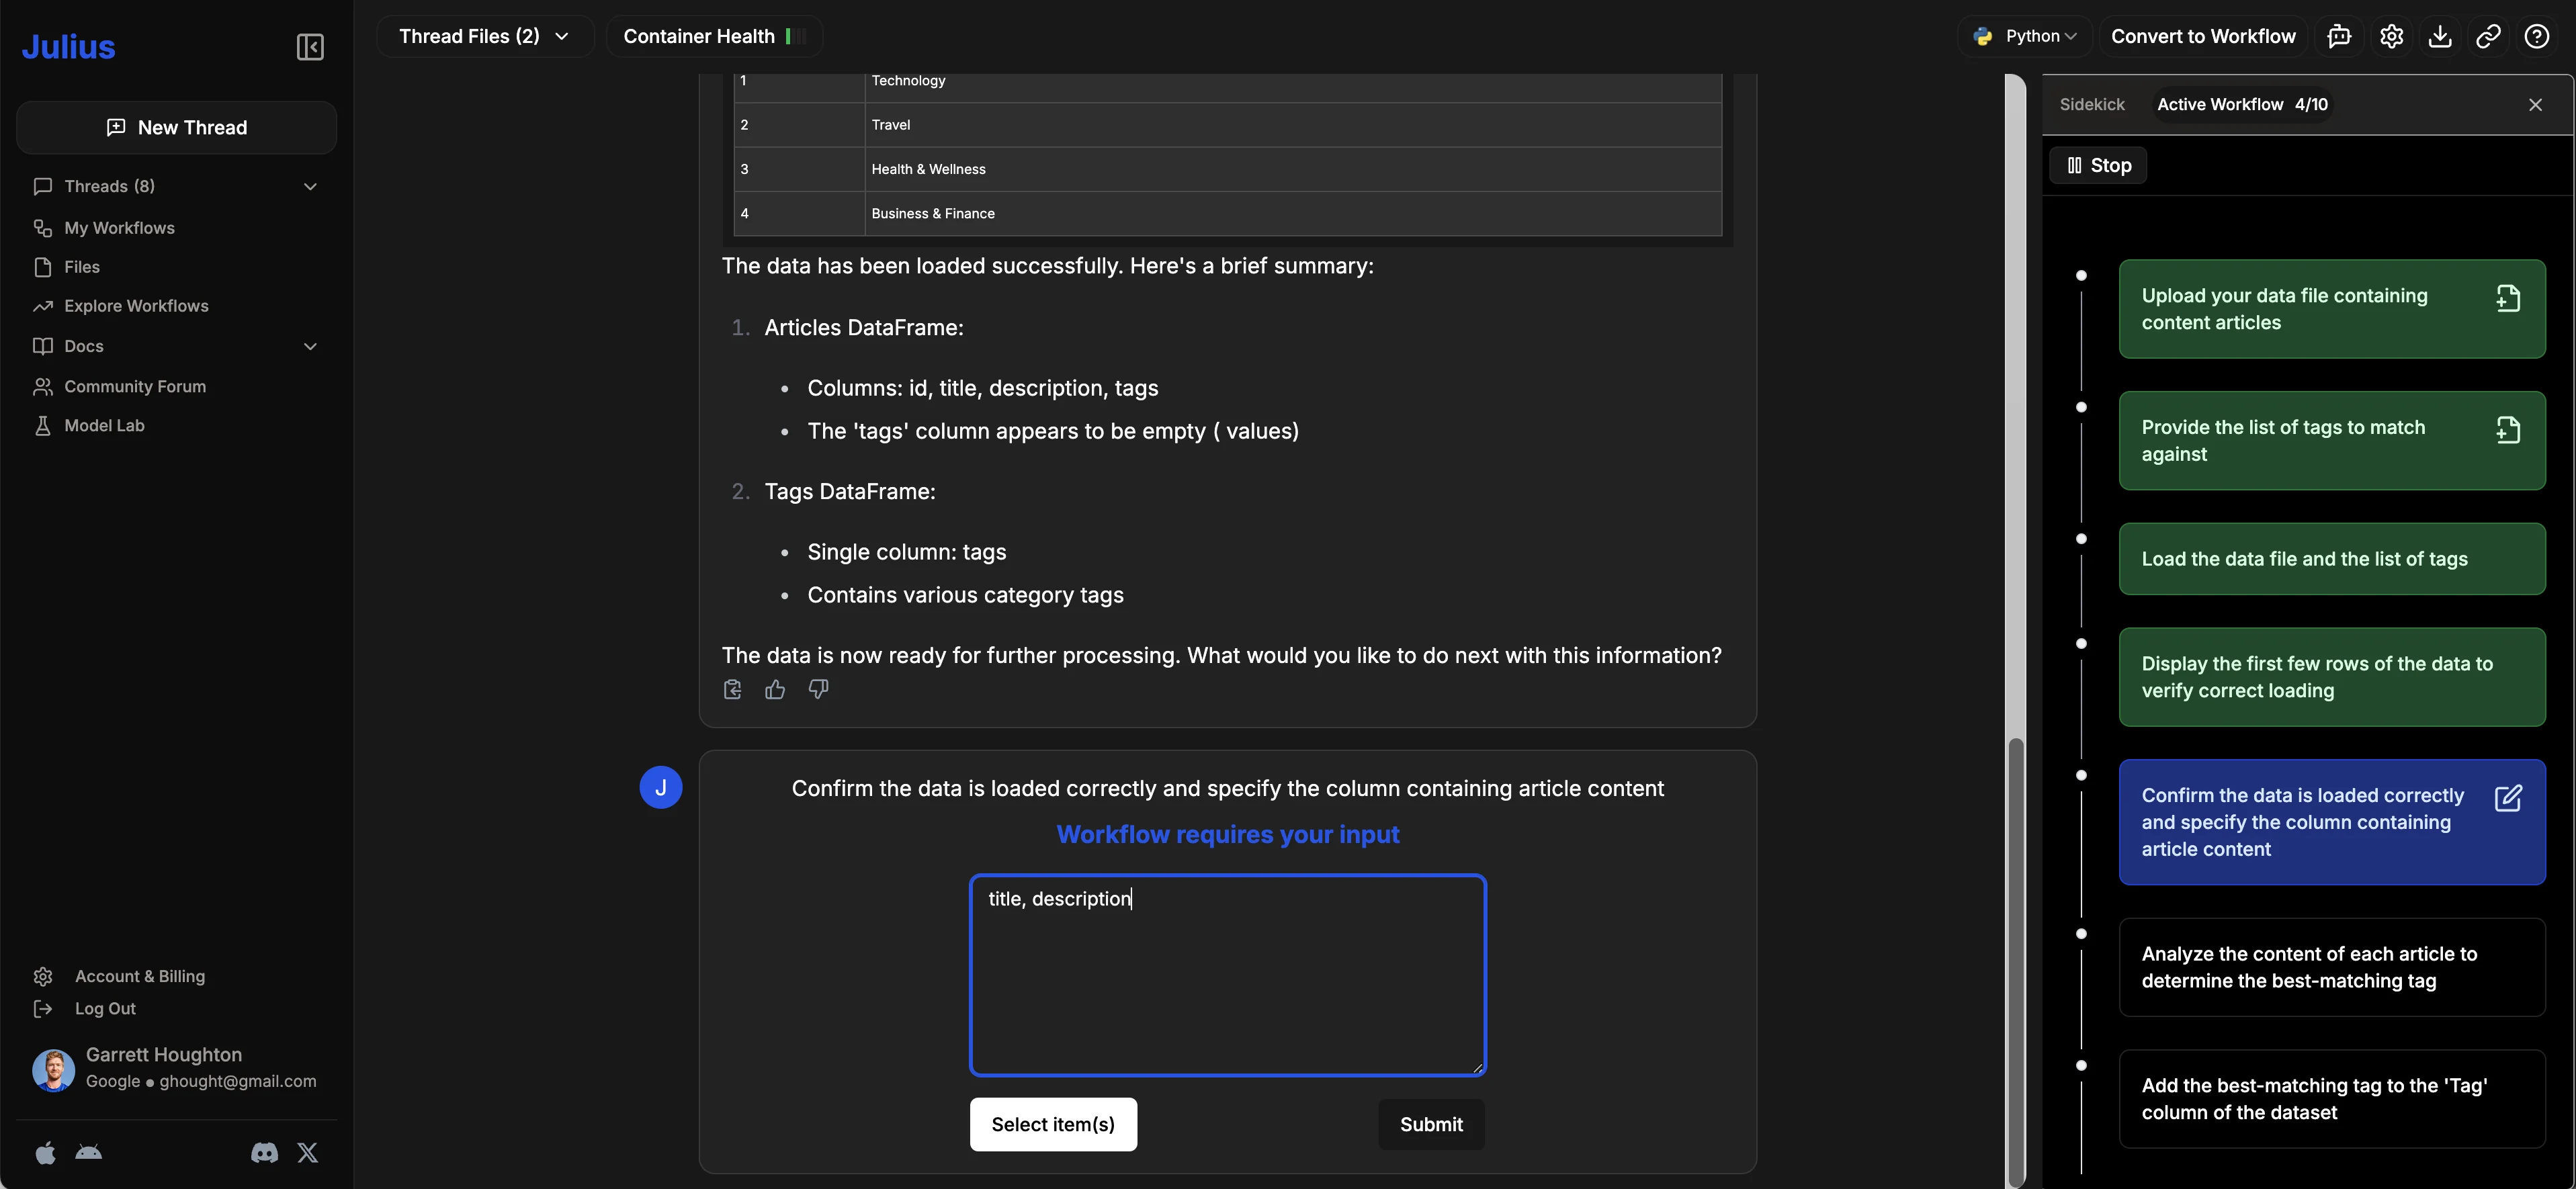Collapse the left sidebar panel icon
This screenshot has height=1189, width=2576.
310,47
